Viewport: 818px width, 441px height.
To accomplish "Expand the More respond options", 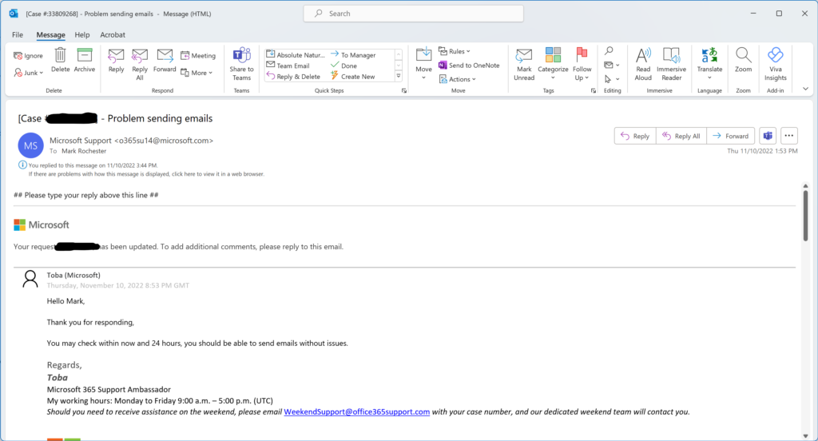I will click(x=197, y=73).
